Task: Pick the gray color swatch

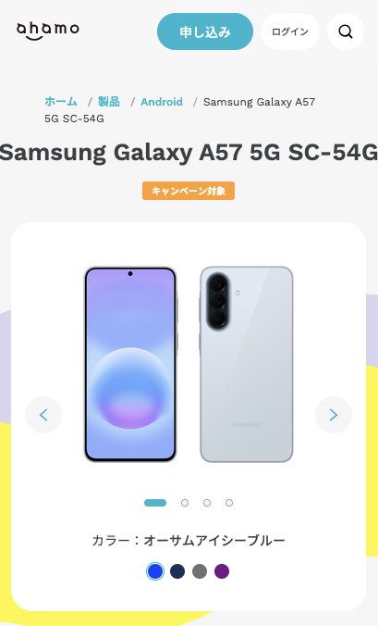Action: pyautogui.click(x=200, y=571)
